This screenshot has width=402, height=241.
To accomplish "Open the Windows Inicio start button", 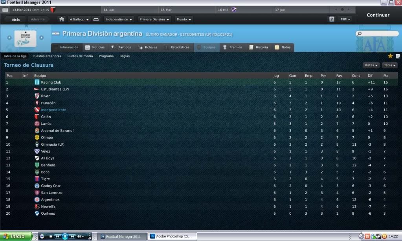I will coord(16,236).
